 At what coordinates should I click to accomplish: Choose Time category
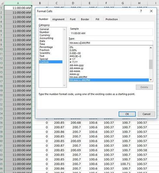click(51, 44)
